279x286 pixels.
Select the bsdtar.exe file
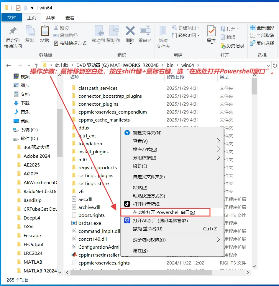90,223
